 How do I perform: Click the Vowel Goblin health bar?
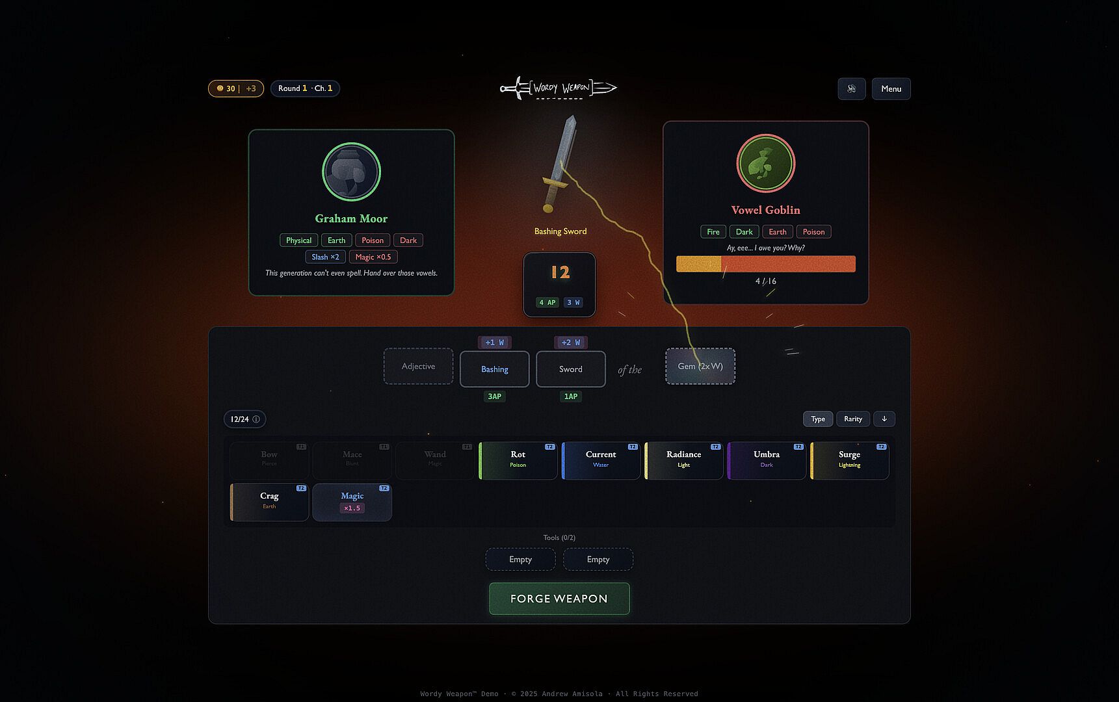[765, 264]
